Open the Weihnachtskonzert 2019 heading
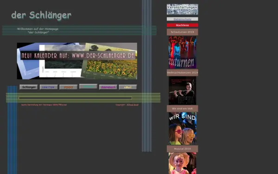 [182, 73]
